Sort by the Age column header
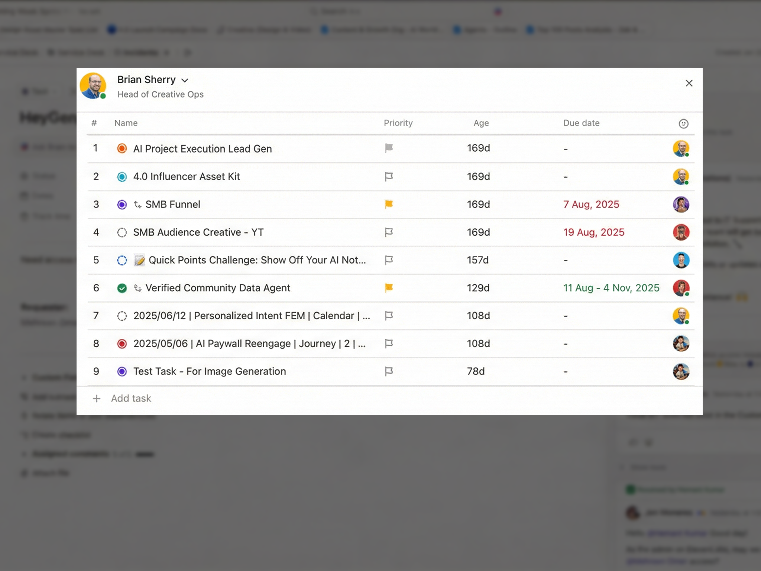This screenshot has width=761, height=571. pos(481,123)
